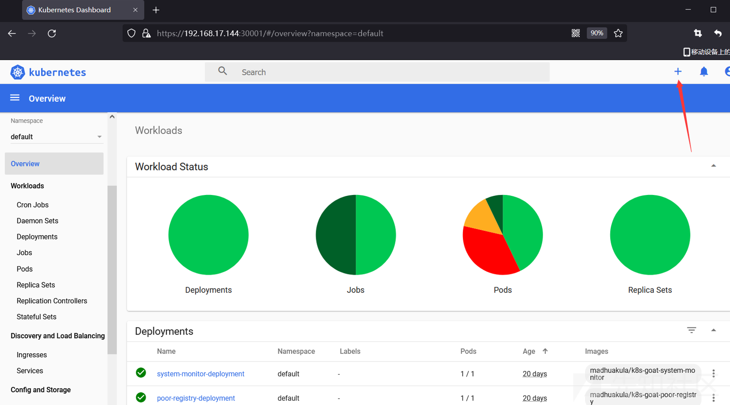The width and height of the screenshot is (730, 405).
Task: Click the Kubernetes logo icon
Action: pyautogui.click(x=18, y=72)
